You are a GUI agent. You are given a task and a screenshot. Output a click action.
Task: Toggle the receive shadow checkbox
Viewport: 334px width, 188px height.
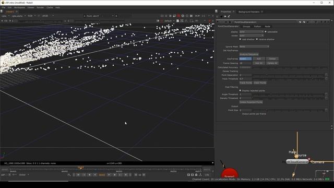257,40
